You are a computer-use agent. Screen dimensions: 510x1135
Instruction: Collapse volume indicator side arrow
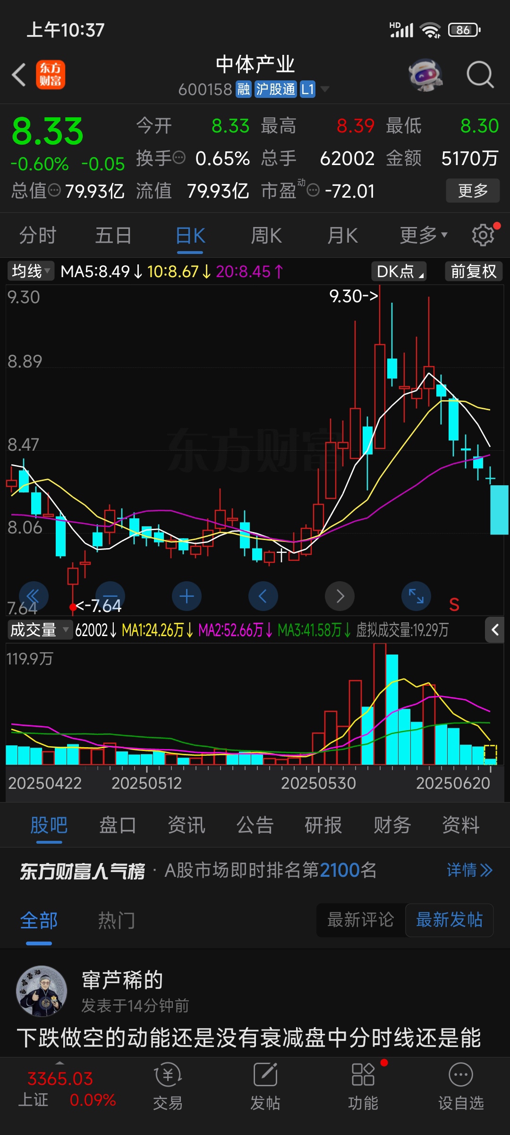(495, 630)
